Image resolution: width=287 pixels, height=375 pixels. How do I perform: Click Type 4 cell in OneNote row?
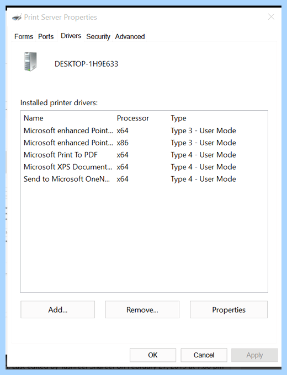(203, 179)
